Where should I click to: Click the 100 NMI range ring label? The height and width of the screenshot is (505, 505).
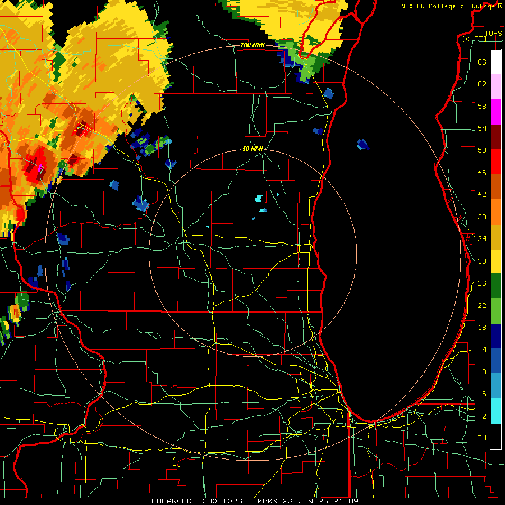tap(252, 45)
